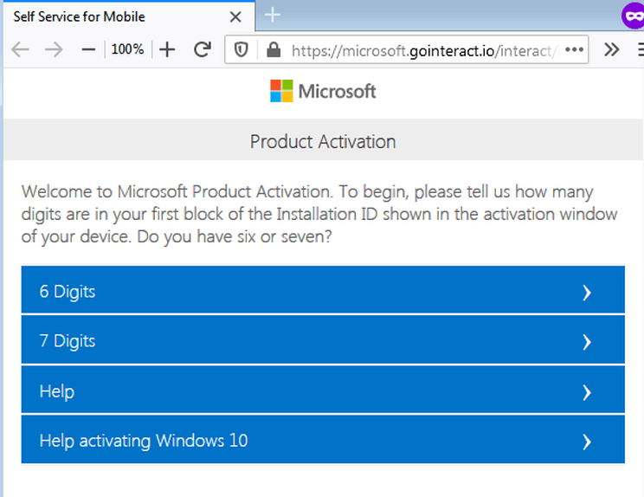Click chevron on the Help row

[587, 392]
